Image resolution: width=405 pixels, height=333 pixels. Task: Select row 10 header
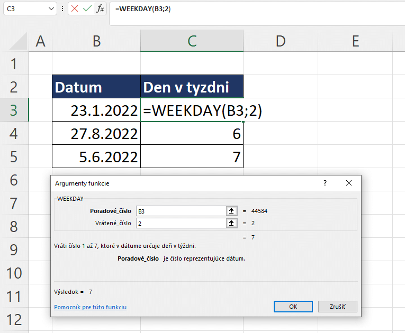(x=14, y=273)
